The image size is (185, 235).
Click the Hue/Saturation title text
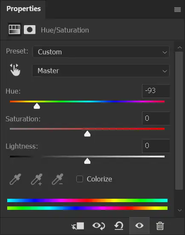pyautogui.click(x=65, y=30)
